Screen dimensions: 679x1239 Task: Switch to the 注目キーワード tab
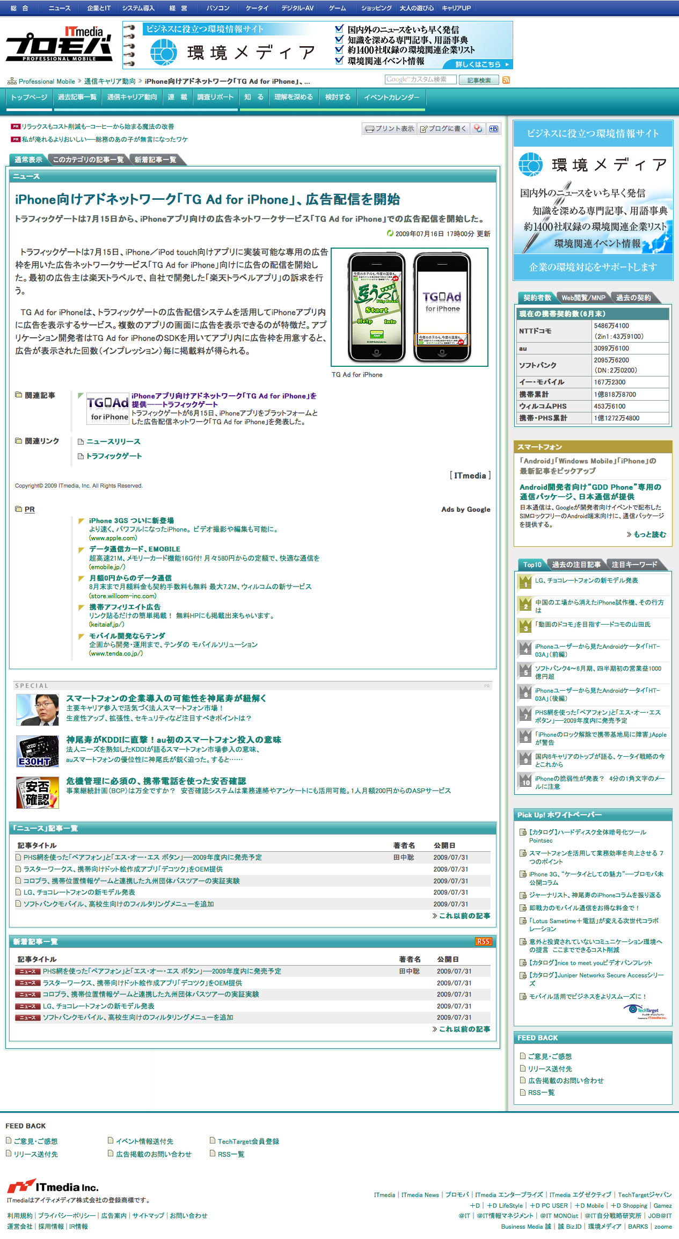click(x=634, y=565)
